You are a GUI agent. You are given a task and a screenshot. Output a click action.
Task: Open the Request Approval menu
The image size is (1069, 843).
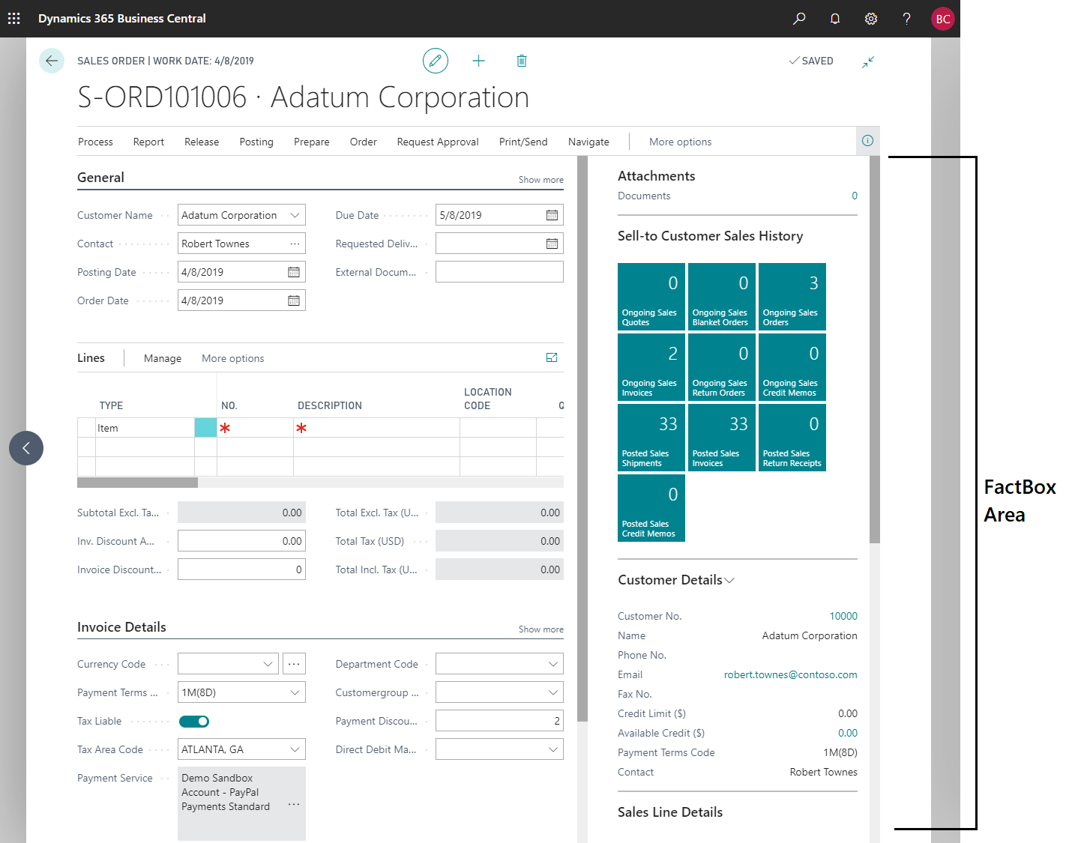438,142
